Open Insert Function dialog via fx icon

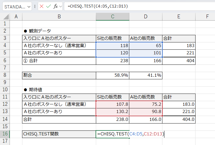click(56, 6)
